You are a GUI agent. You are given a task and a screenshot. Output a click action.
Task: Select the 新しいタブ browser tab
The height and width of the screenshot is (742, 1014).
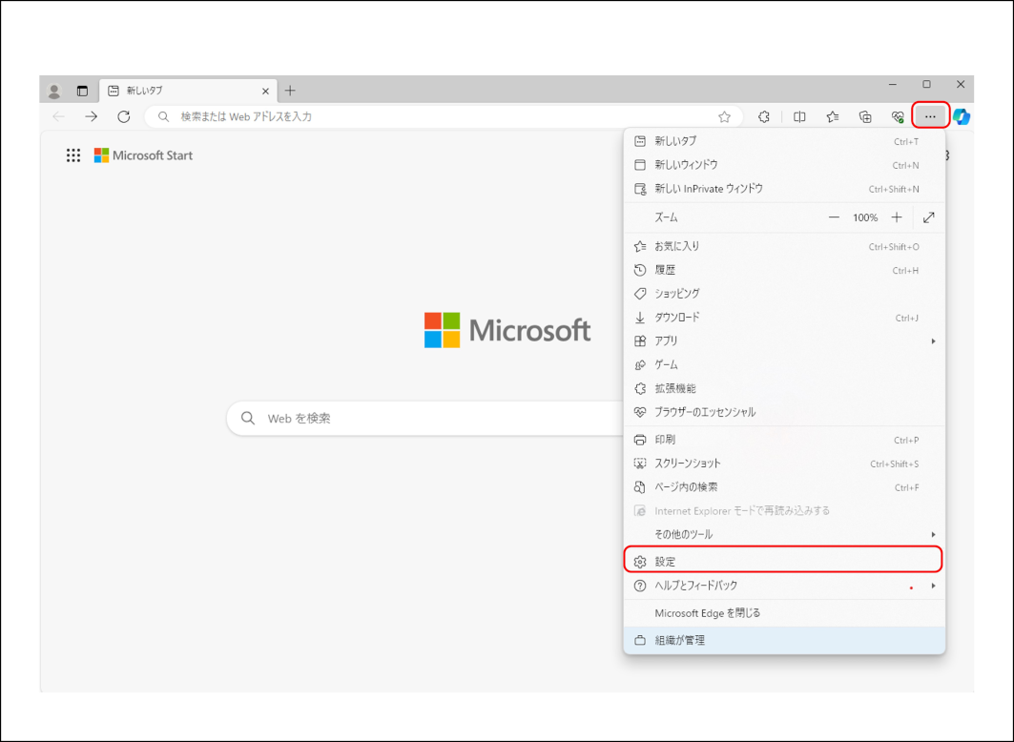188,92
